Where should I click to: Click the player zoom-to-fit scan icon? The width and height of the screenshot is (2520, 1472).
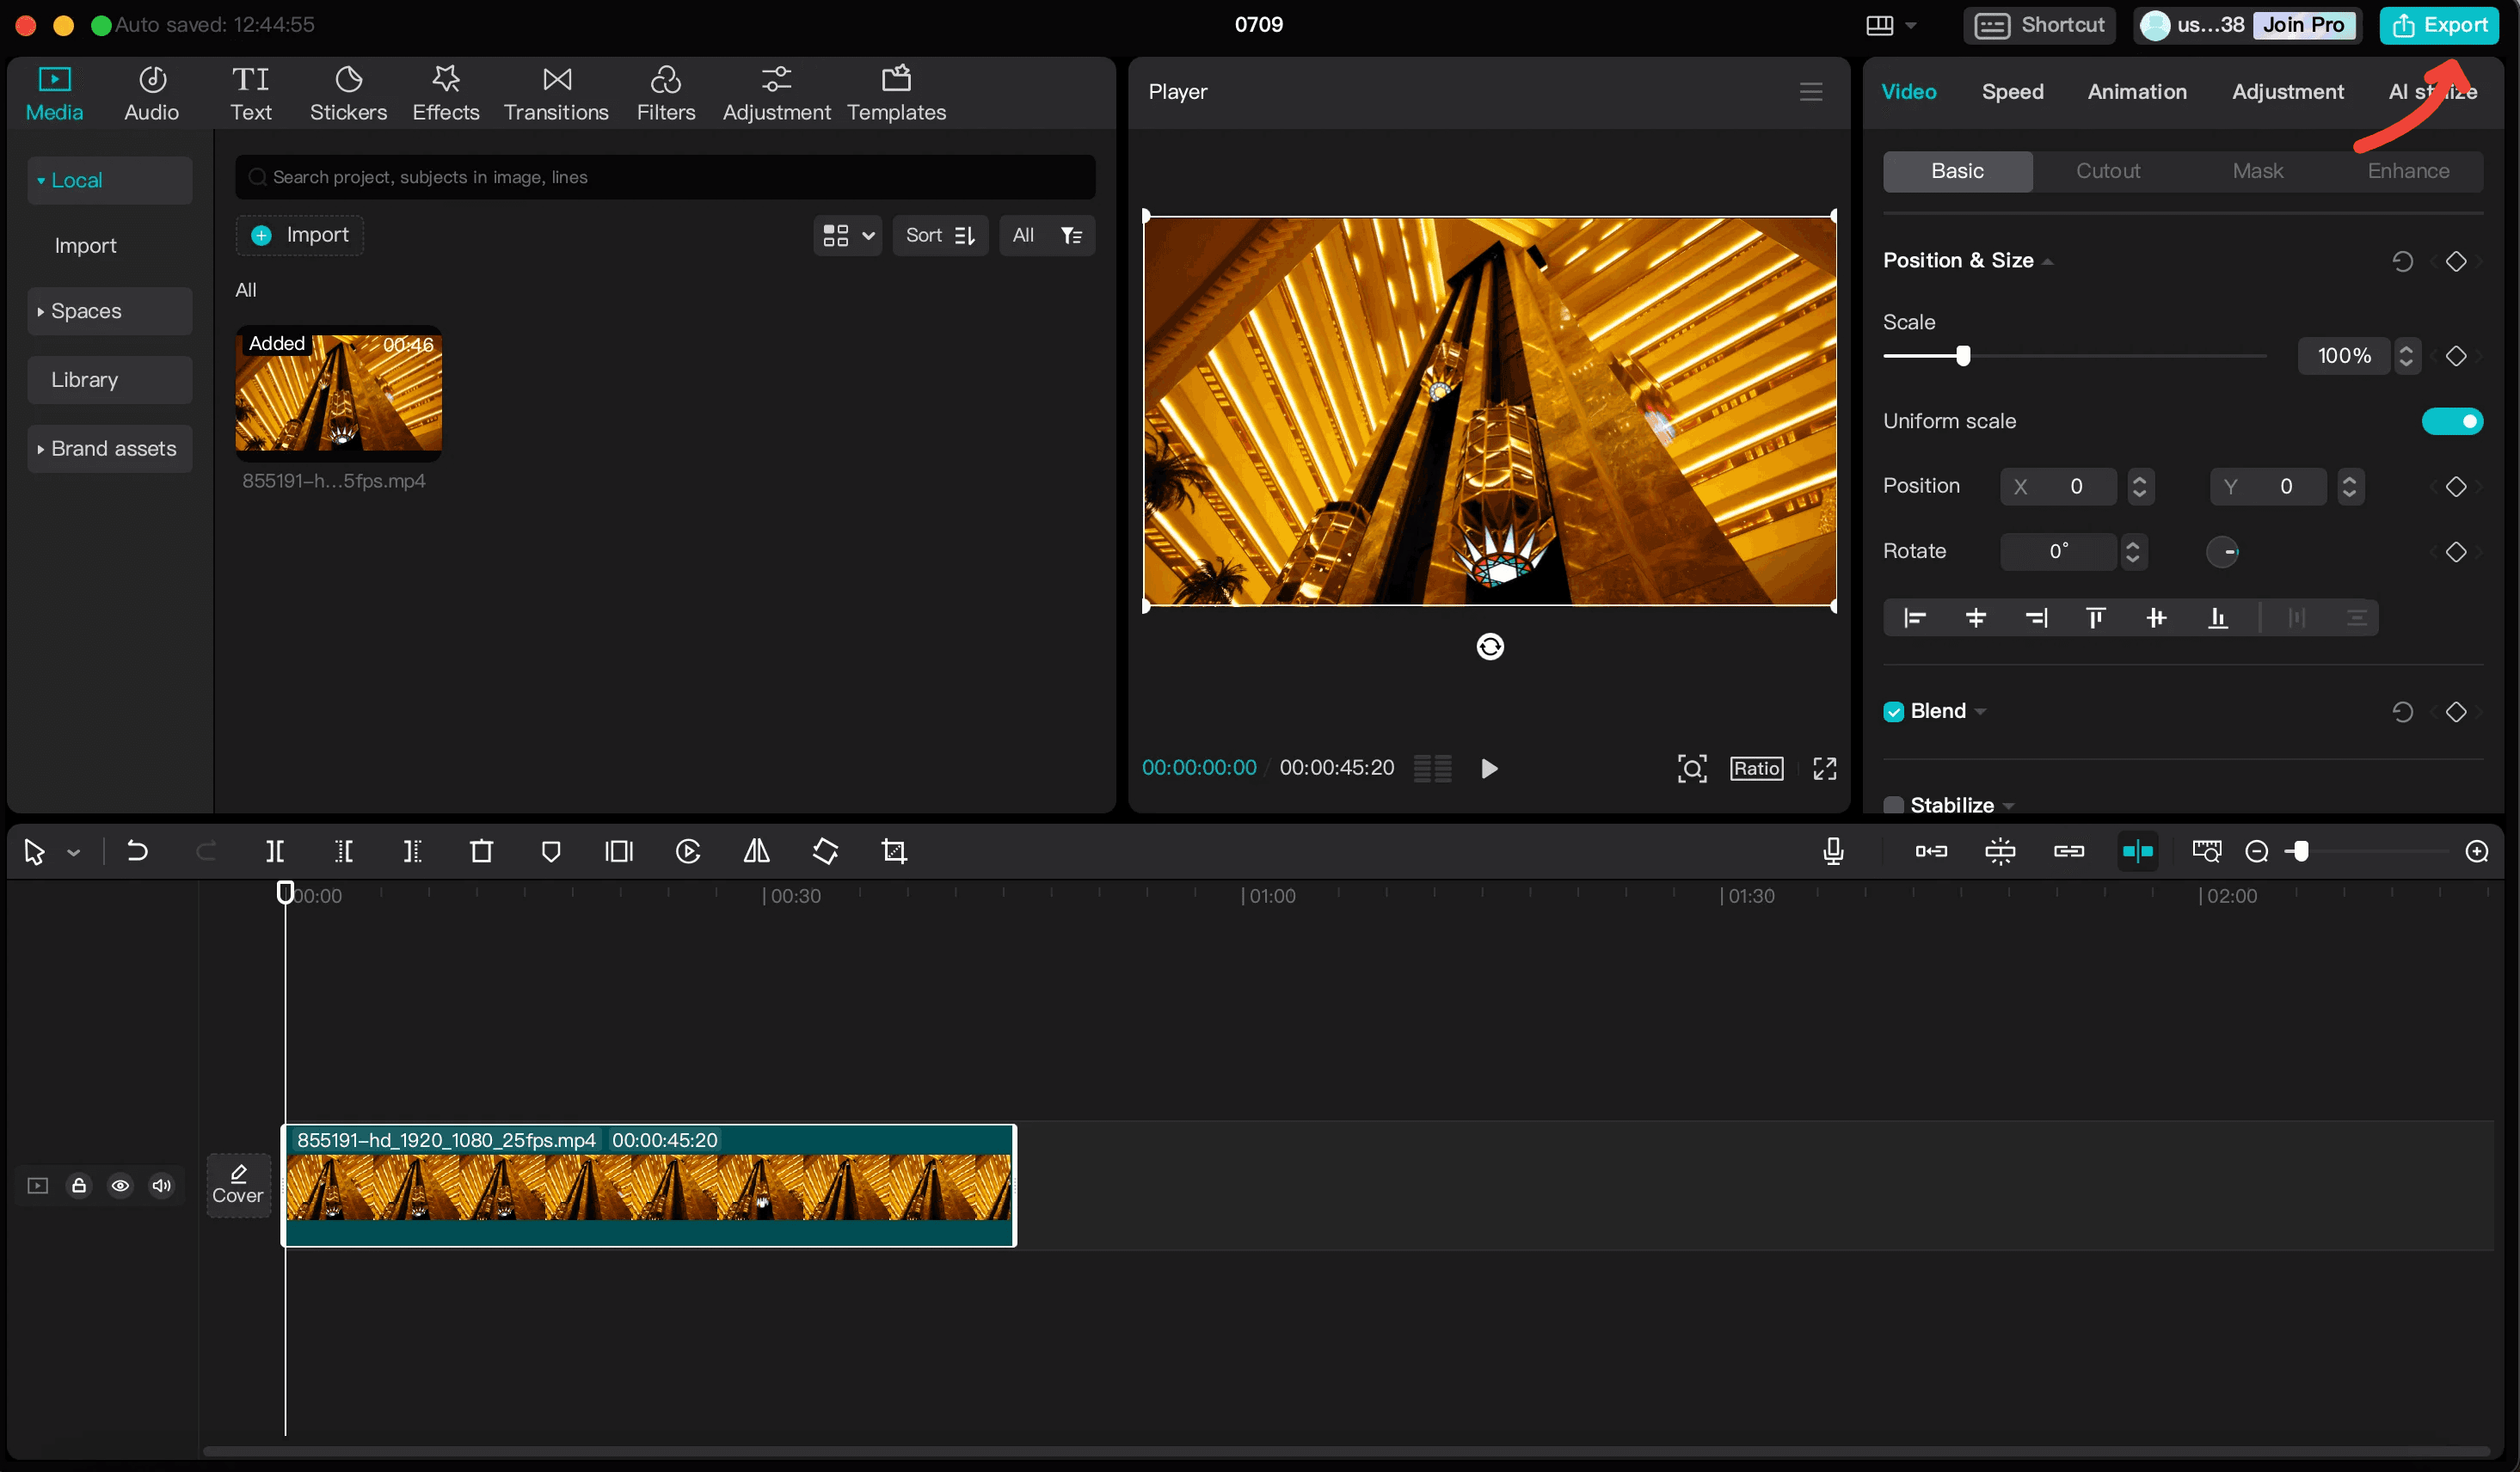pos(1692,768)
